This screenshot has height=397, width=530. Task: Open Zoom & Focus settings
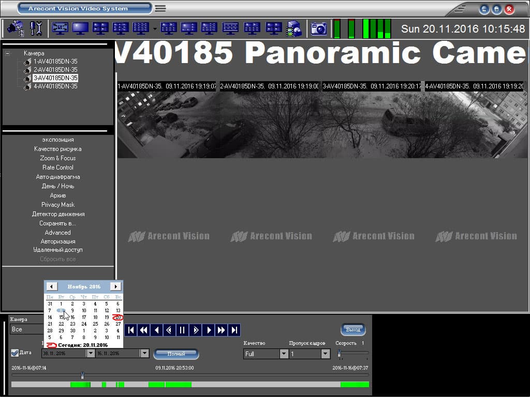(x=58, y=158)
